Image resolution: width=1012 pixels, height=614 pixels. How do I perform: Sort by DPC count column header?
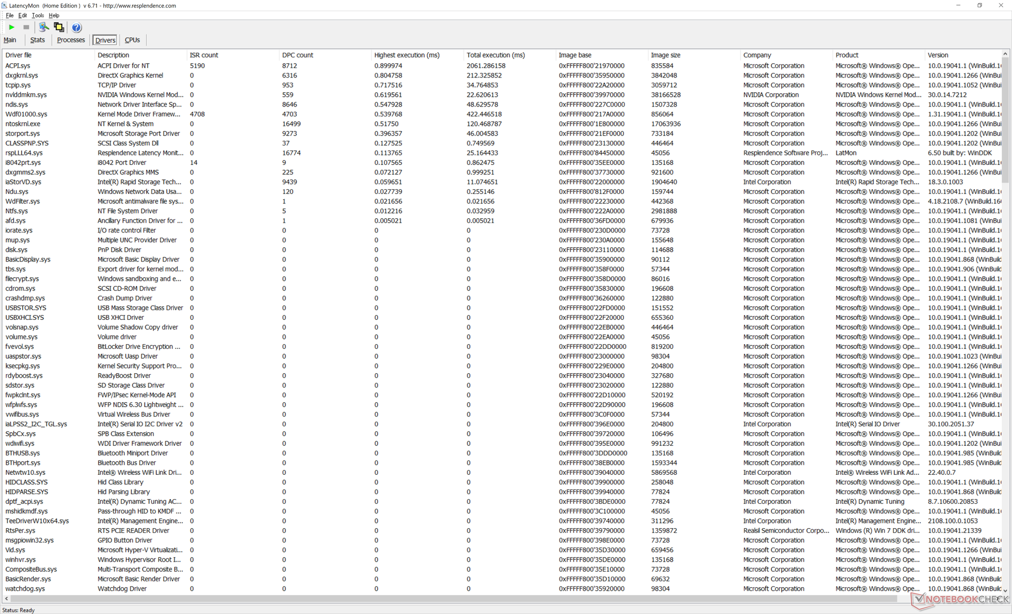297,55
